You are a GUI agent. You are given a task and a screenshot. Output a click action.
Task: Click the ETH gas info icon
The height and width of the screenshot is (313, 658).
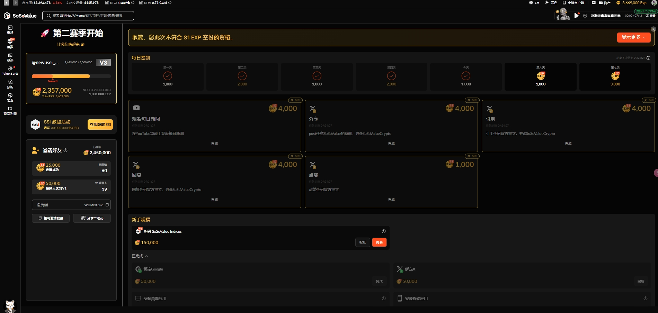[x=170, y=3]
